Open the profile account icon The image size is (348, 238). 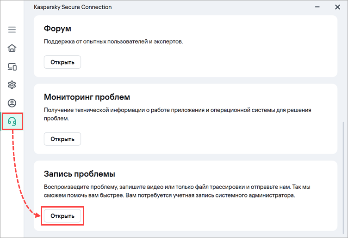coord(12,103)
